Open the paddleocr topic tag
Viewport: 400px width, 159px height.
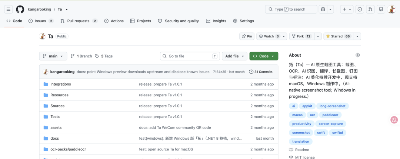pos(330,115)
